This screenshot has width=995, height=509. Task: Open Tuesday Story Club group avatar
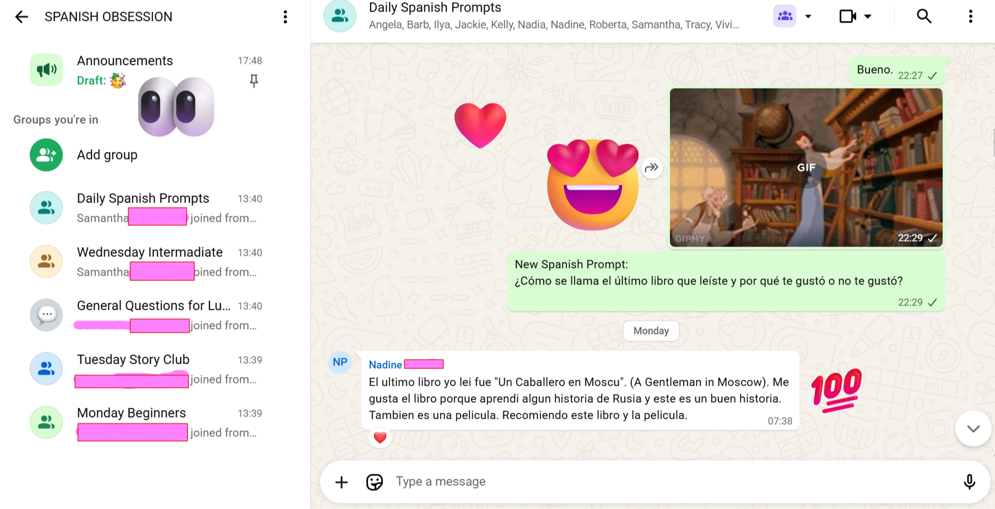tap(46, 369)
